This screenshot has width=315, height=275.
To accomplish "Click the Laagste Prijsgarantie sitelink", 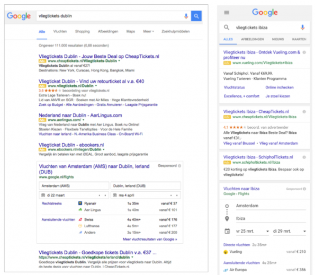I will 141,105.
